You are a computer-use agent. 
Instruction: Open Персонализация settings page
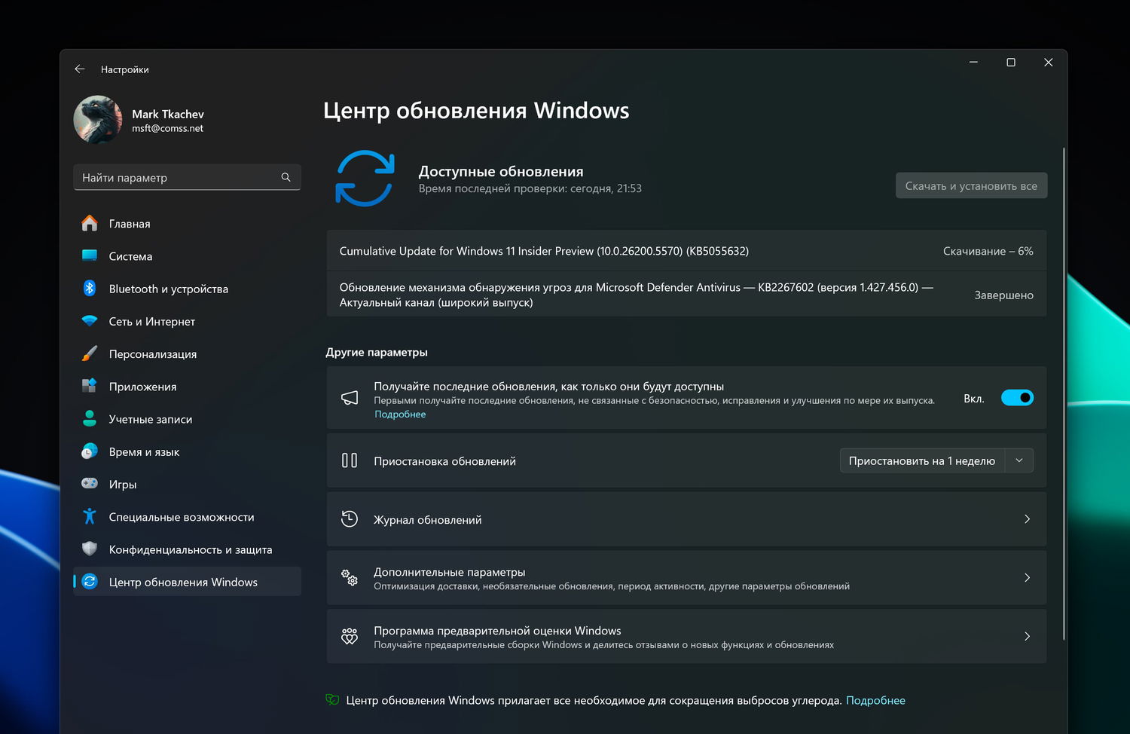[187, 353]
